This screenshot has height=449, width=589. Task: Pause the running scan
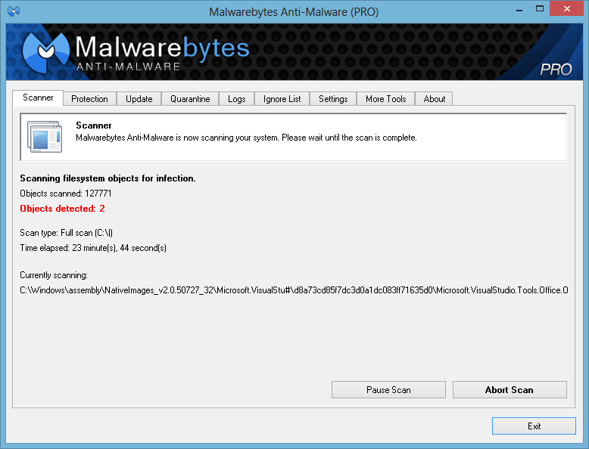pyautogui.click(x=388, y=390)
